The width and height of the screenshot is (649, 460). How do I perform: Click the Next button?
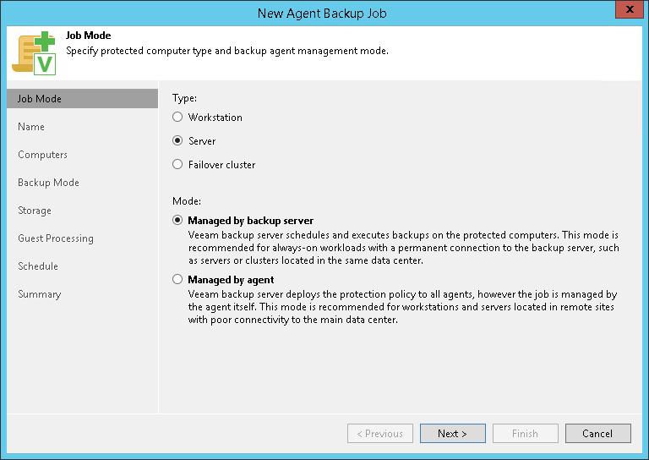click(x=453, y=434)
